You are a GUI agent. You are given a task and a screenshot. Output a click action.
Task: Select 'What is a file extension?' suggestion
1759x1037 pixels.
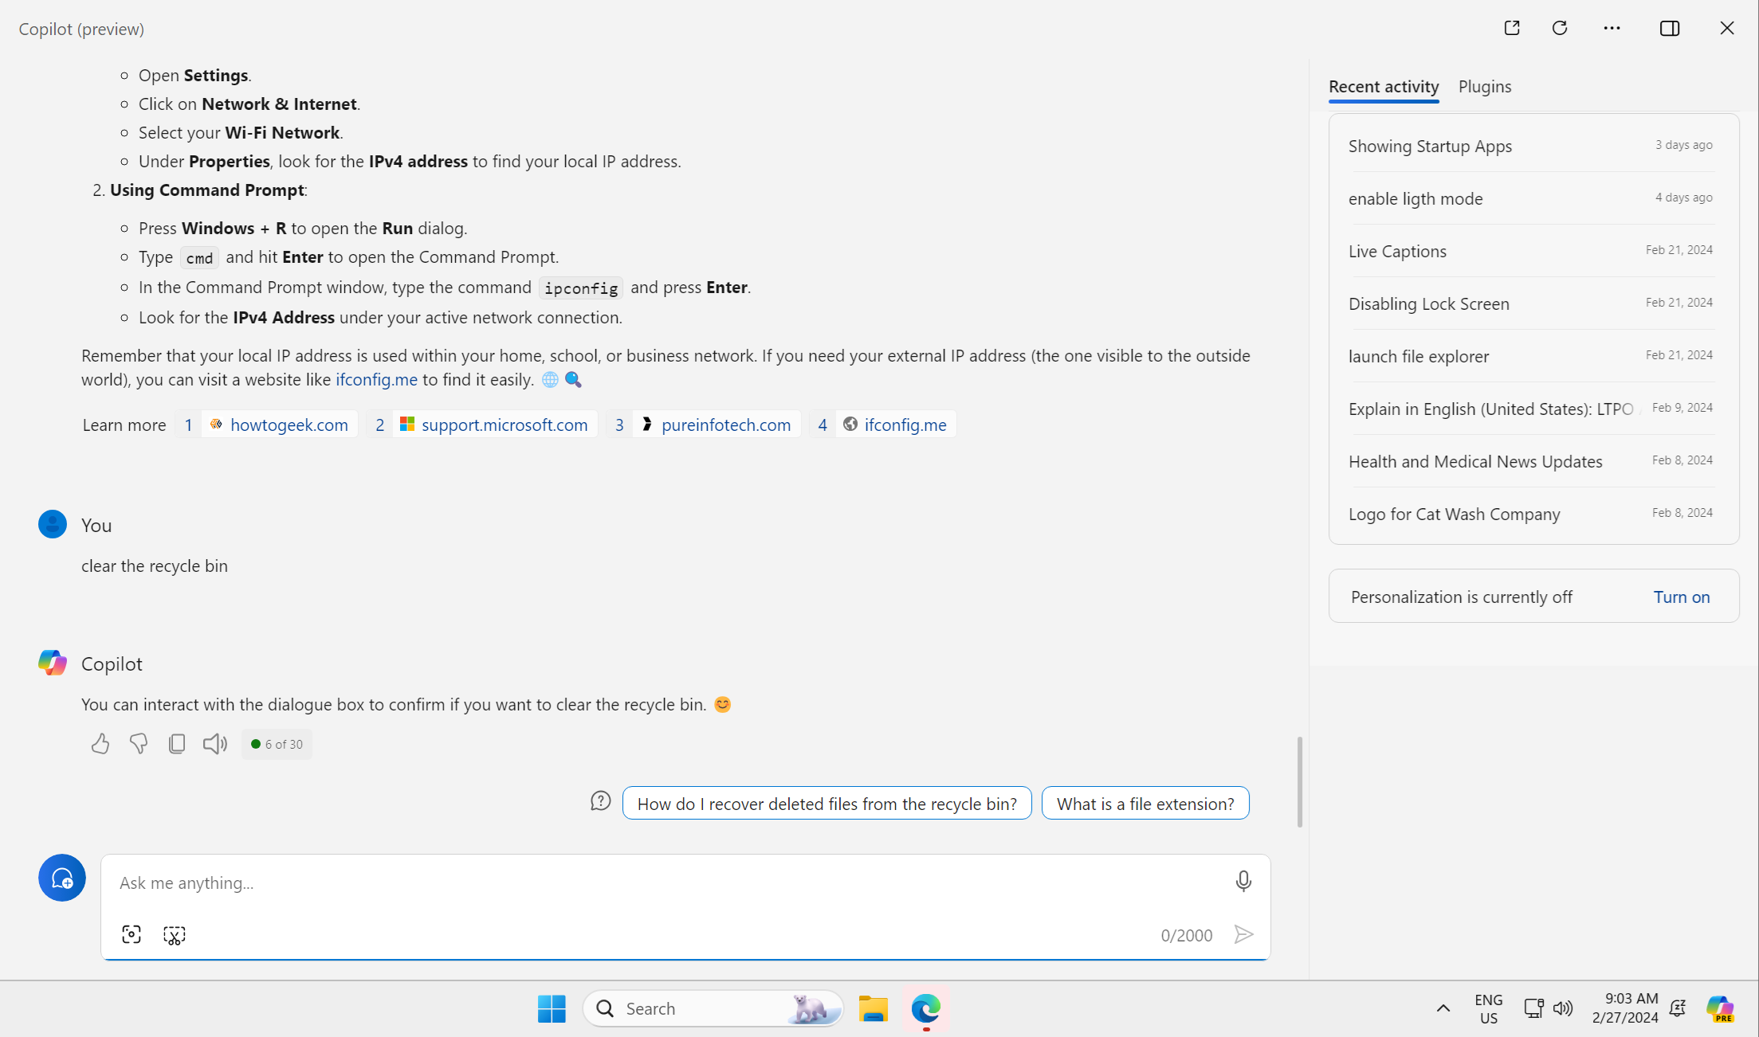(1145, 803)
